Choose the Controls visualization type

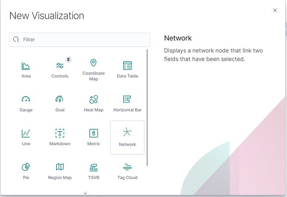(x=60, y=69)
